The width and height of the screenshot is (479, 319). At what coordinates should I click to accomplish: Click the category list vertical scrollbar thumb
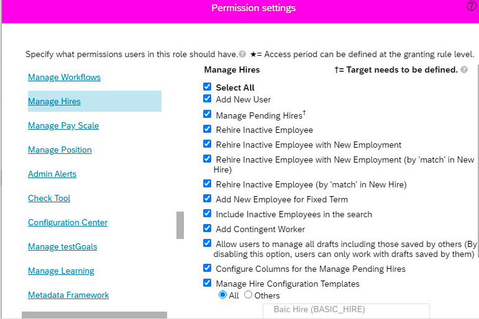180,225
